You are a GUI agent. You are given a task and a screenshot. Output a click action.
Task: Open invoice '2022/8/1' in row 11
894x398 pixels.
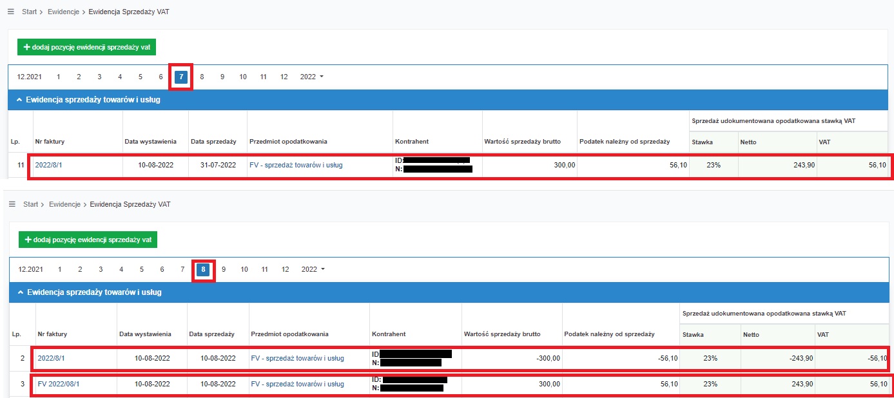click(50, 165)
